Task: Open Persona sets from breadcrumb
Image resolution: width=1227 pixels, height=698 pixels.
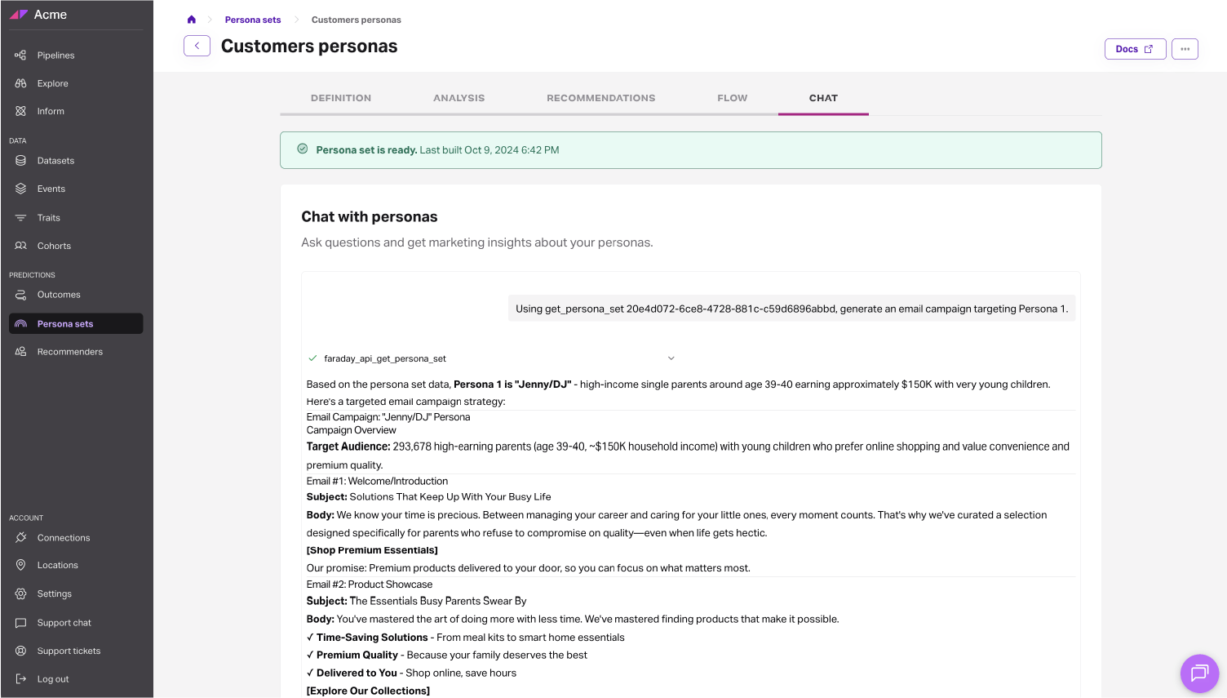Action: tap(253, 19)
